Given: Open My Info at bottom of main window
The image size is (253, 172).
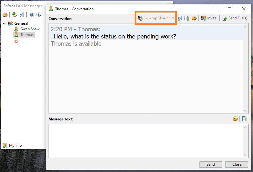Looking at the screenshot, I should click(15, 145).
